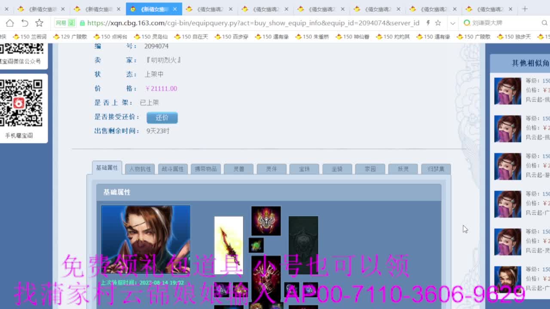The width and height of the screenshot is (550, 309).
Task: Go to the browser home page
Action: point(10,23)
